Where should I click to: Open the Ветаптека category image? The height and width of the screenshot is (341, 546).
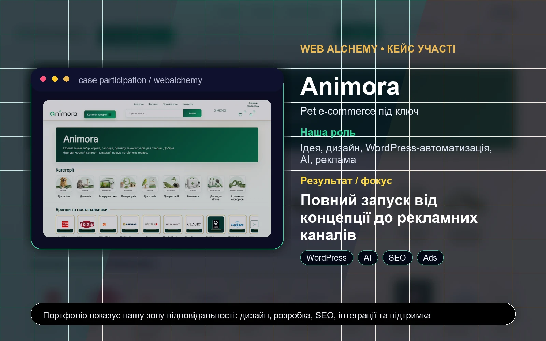[193, 184]
